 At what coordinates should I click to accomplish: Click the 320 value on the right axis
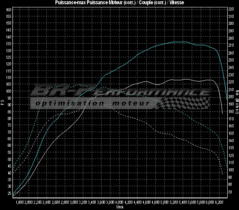(x=230, y=9)
